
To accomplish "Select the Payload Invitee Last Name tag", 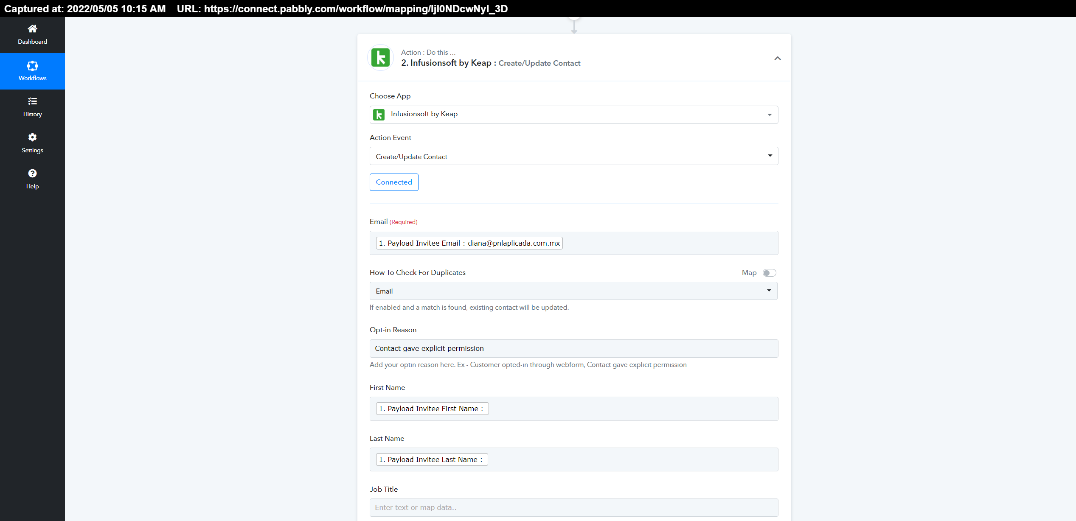I will click(x=432, y=459).
